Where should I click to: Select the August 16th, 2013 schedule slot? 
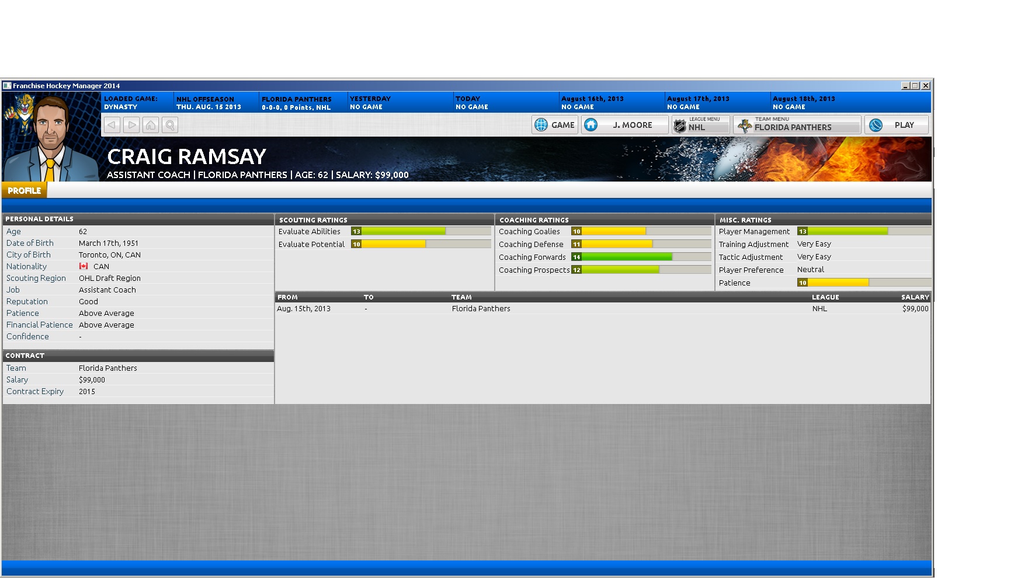tap(610, 102)
